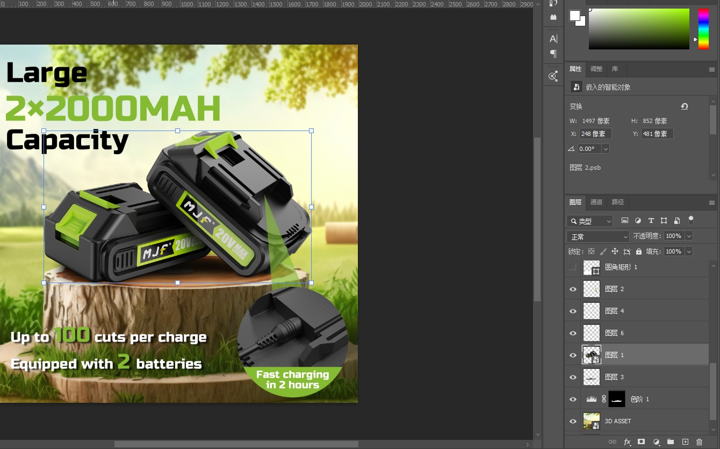The width and height of the screenshot is (720, 449).
Task: Open the 填充 fill slider dropdown
Action: click(x=689, y=251)
